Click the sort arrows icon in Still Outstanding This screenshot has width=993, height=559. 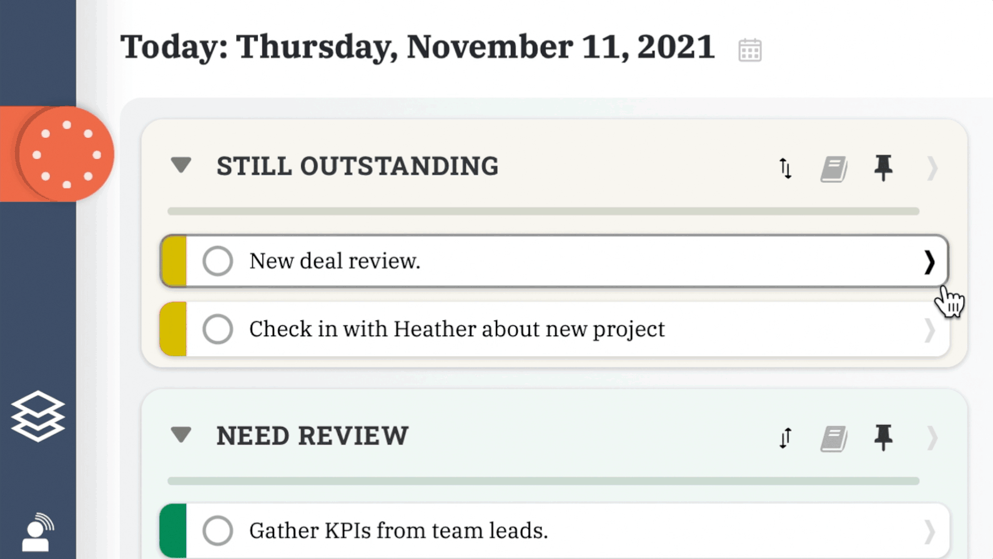785,168
